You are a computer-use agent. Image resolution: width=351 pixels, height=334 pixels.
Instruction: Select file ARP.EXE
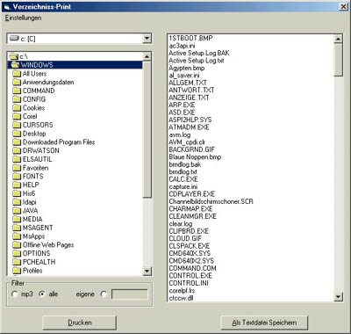182,105
